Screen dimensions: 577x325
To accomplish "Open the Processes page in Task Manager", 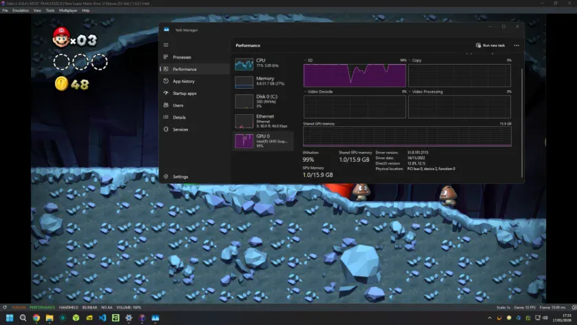I will pyautogui.click(x=182, y=57).
